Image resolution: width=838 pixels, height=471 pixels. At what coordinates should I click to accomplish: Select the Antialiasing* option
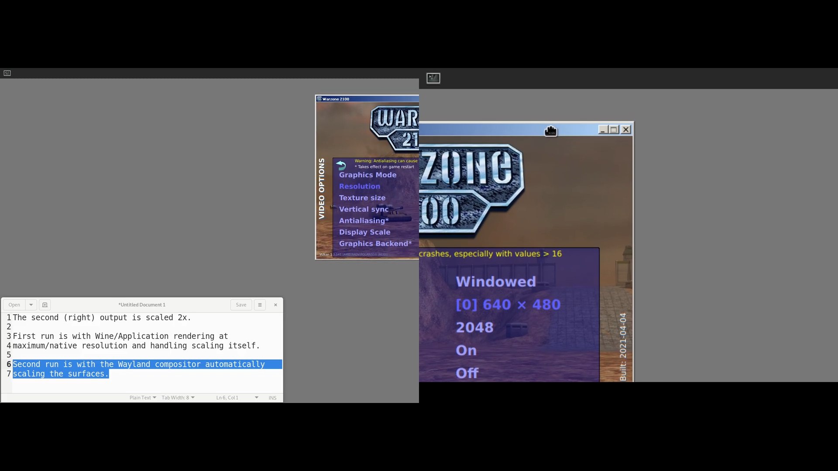coord(364,221)
